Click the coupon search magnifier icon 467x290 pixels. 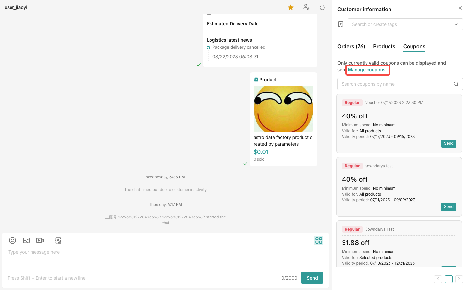tap(456, 84)
